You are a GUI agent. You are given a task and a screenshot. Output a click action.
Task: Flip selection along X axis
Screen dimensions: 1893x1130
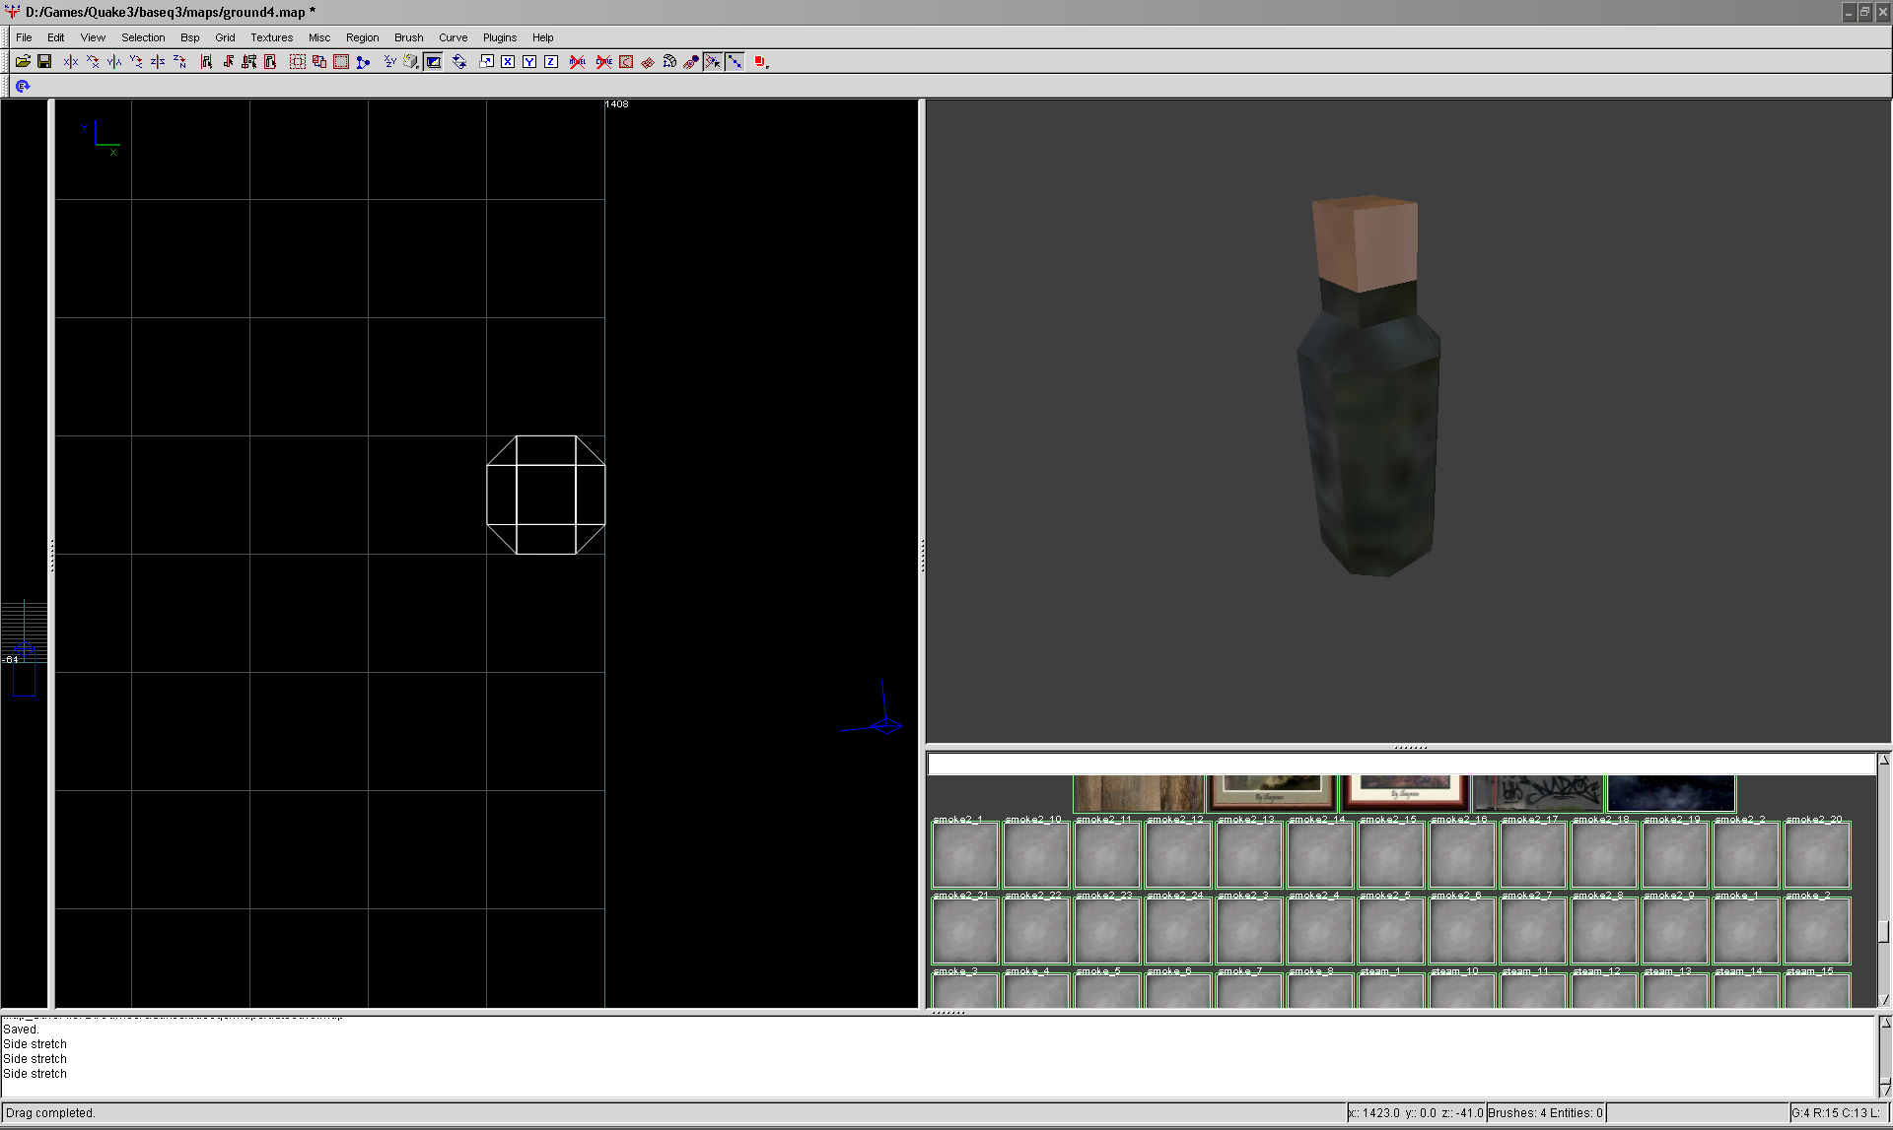71,61
